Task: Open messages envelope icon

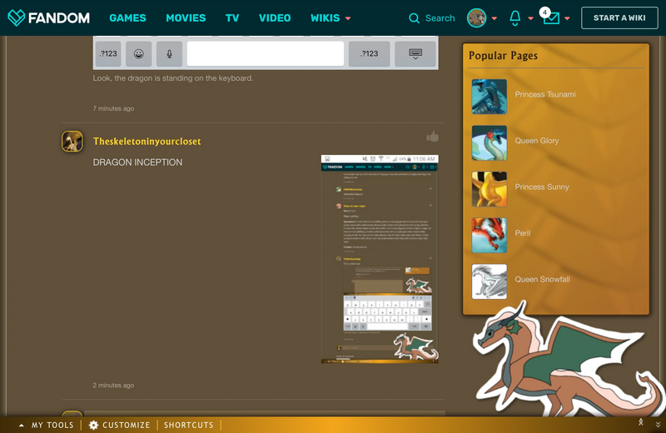Action: pos(551,18)
